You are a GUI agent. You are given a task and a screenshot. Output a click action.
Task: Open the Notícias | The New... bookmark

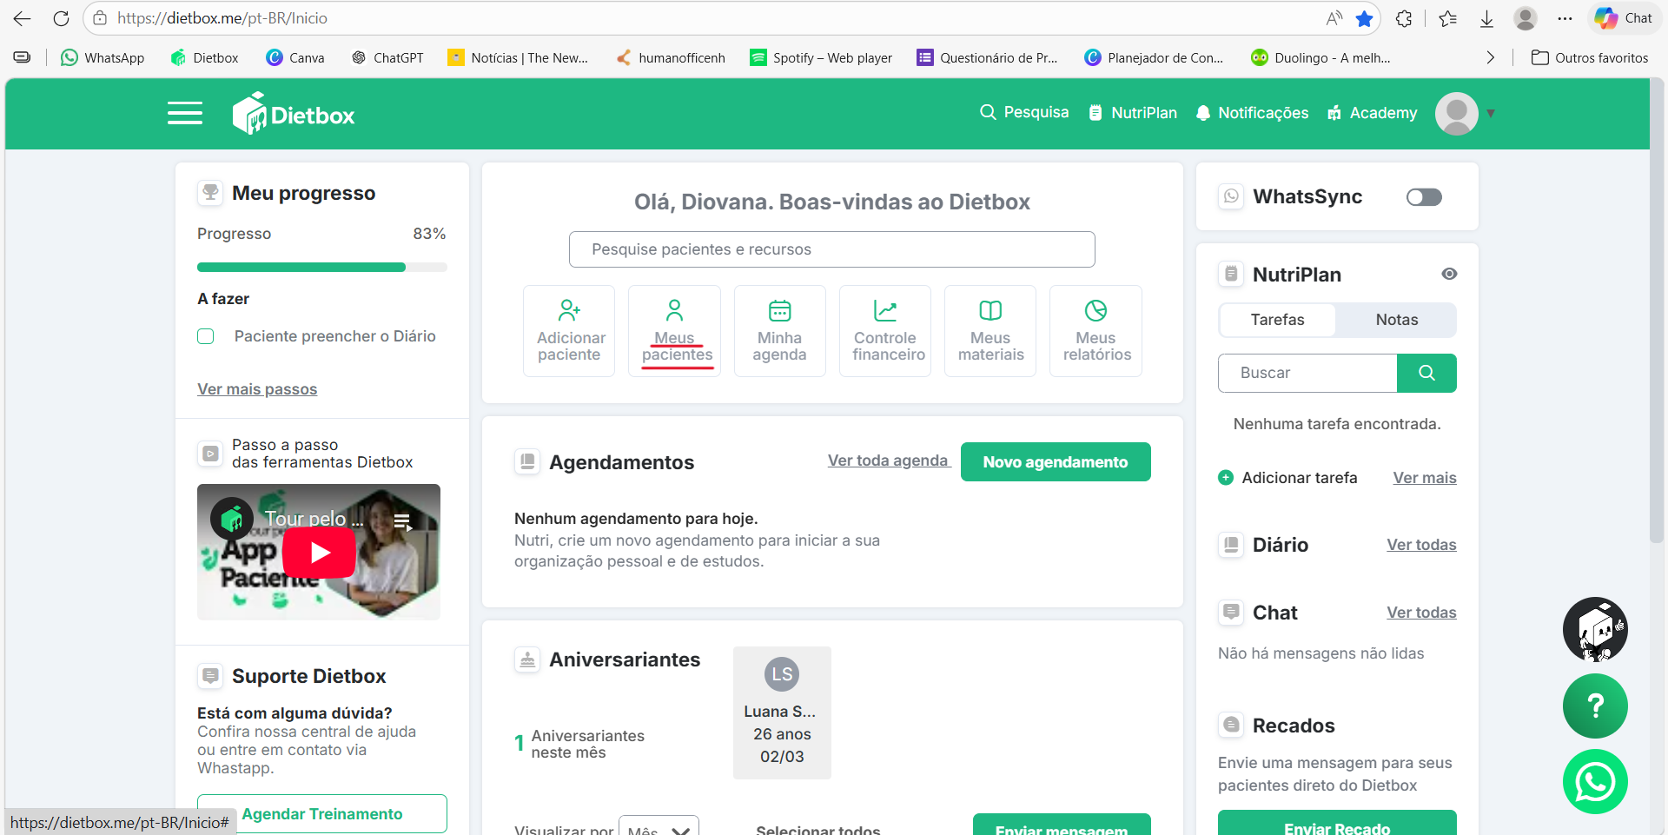(518, 58)
